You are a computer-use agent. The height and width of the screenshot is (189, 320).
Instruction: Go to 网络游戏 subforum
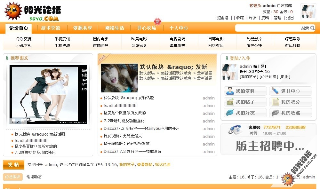216,46
